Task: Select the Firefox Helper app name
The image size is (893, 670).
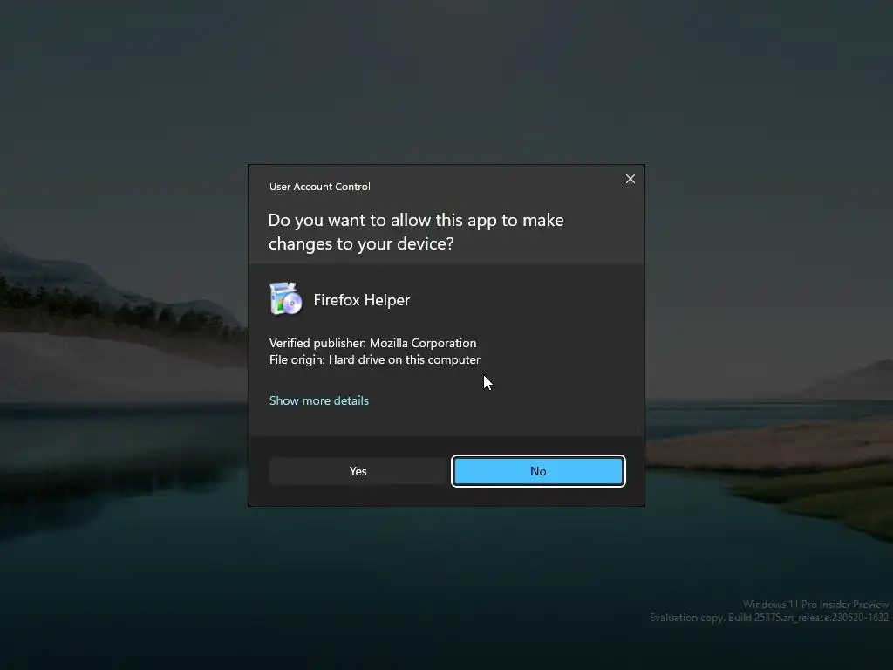Action: (362, 300)
